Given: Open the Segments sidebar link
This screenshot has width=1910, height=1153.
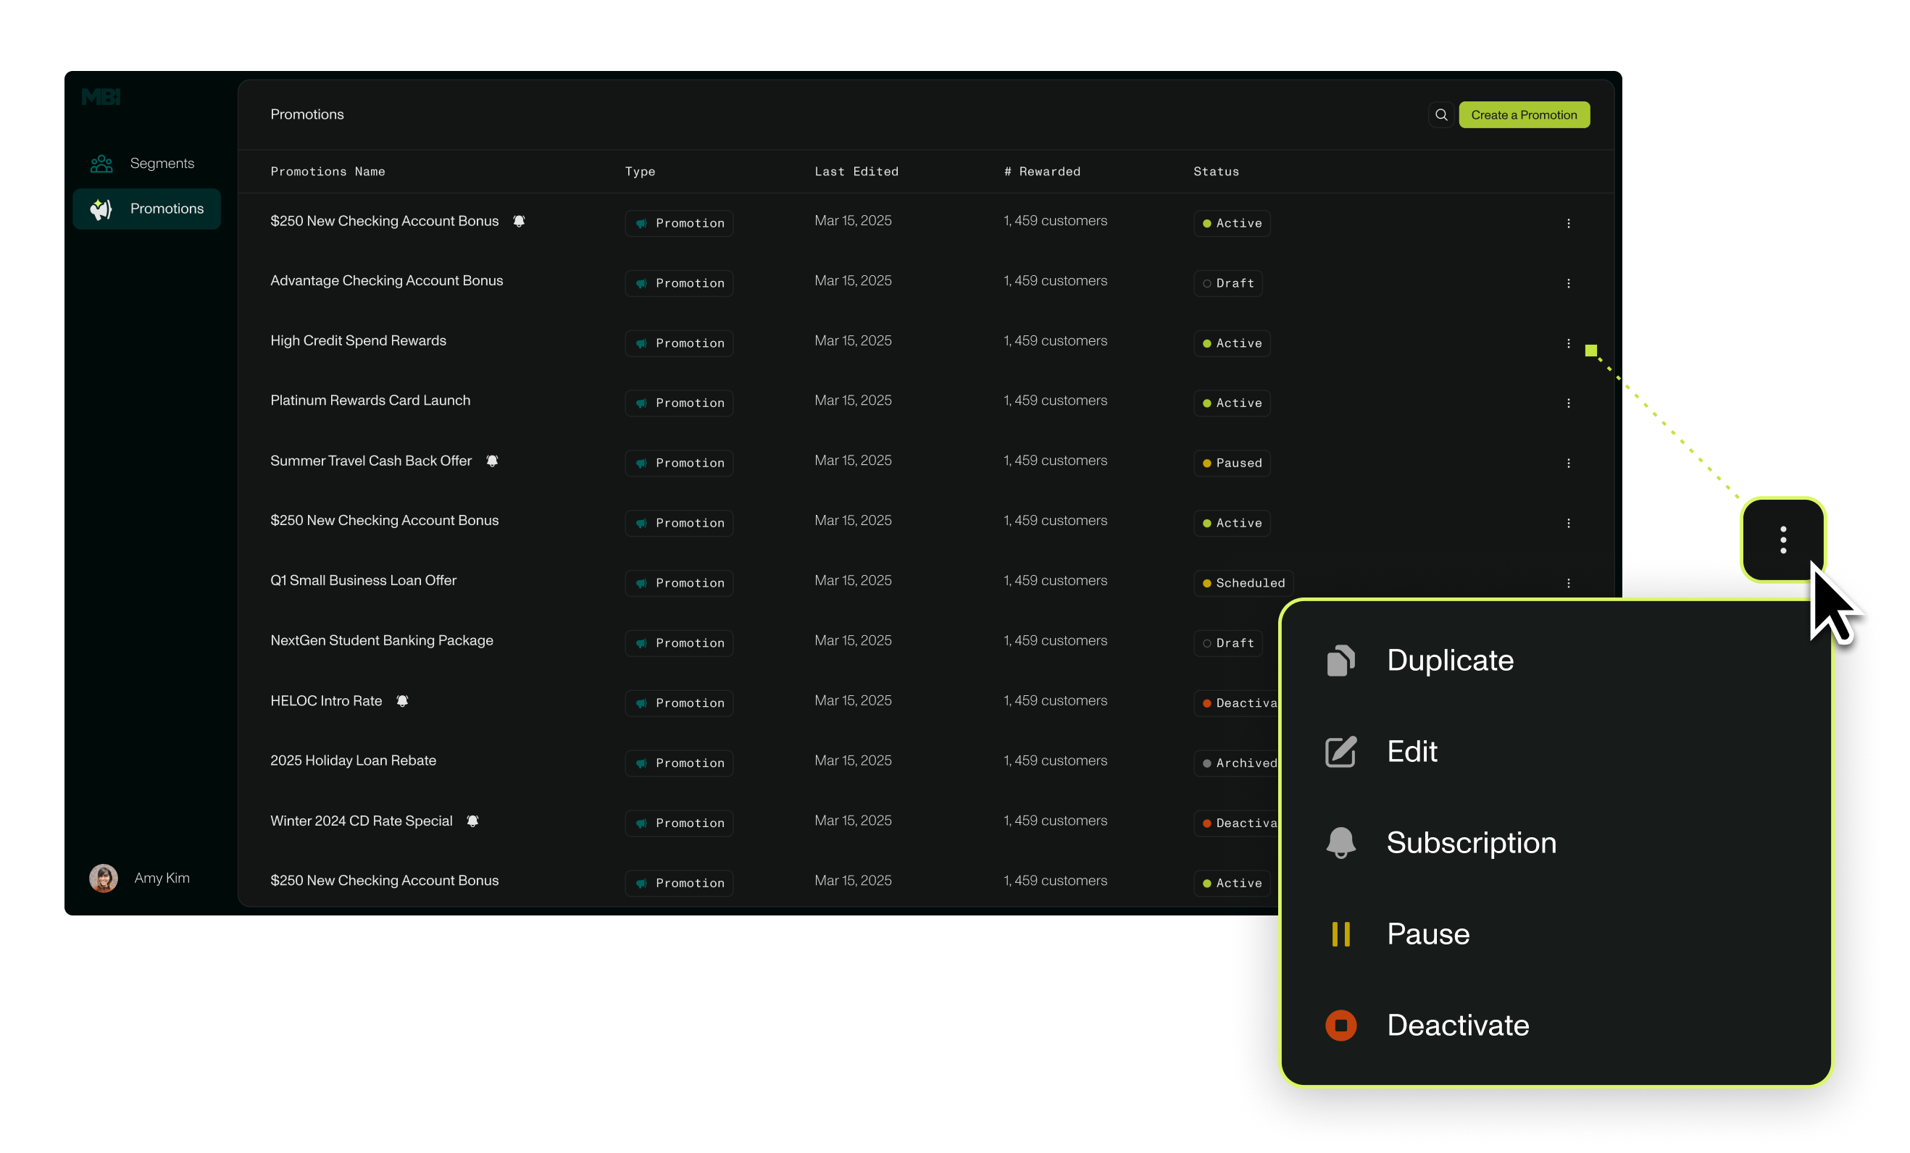Looking at the screenshot, I should click(162, 164).
